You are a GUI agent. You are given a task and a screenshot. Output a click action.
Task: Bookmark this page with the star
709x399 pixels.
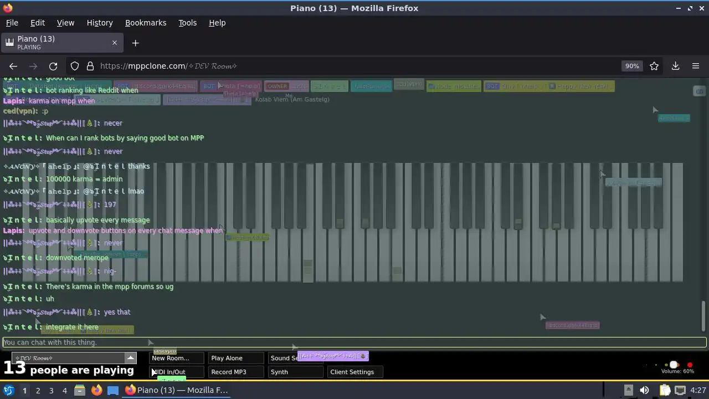point(654,66)
